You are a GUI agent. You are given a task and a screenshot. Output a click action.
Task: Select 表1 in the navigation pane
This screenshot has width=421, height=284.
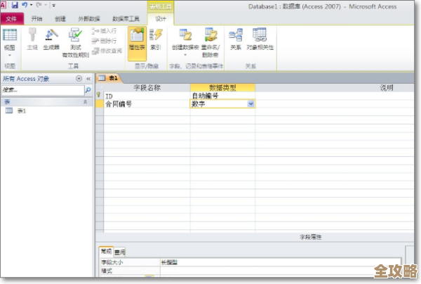tap(22, 111)
